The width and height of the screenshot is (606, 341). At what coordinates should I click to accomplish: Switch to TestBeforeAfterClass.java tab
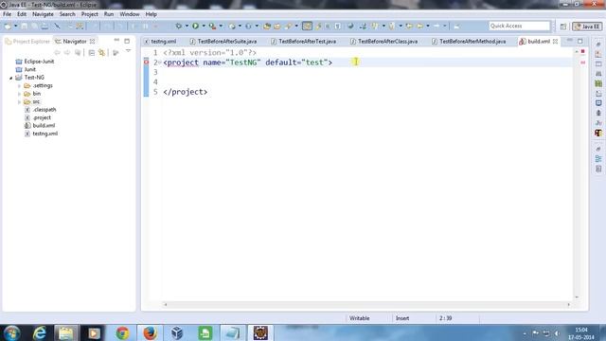(x=384, y=41)
